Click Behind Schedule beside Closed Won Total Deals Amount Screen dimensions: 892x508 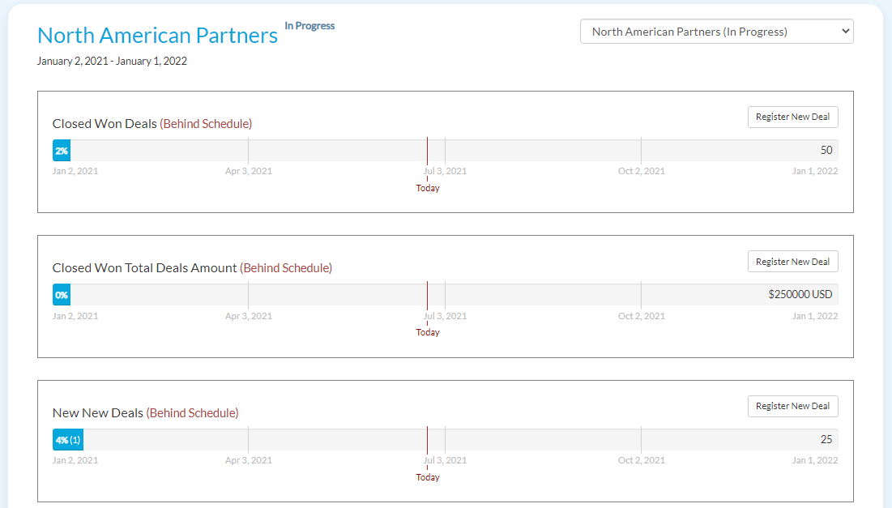[286, 268]
